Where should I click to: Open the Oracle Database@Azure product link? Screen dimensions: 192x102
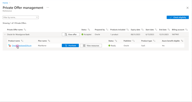coord(22,46)
